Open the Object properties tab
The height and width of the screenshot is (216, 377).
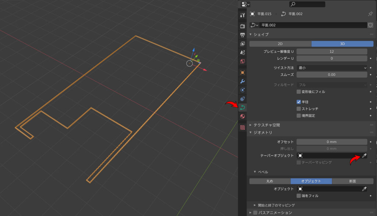click(x=242, y=73)
